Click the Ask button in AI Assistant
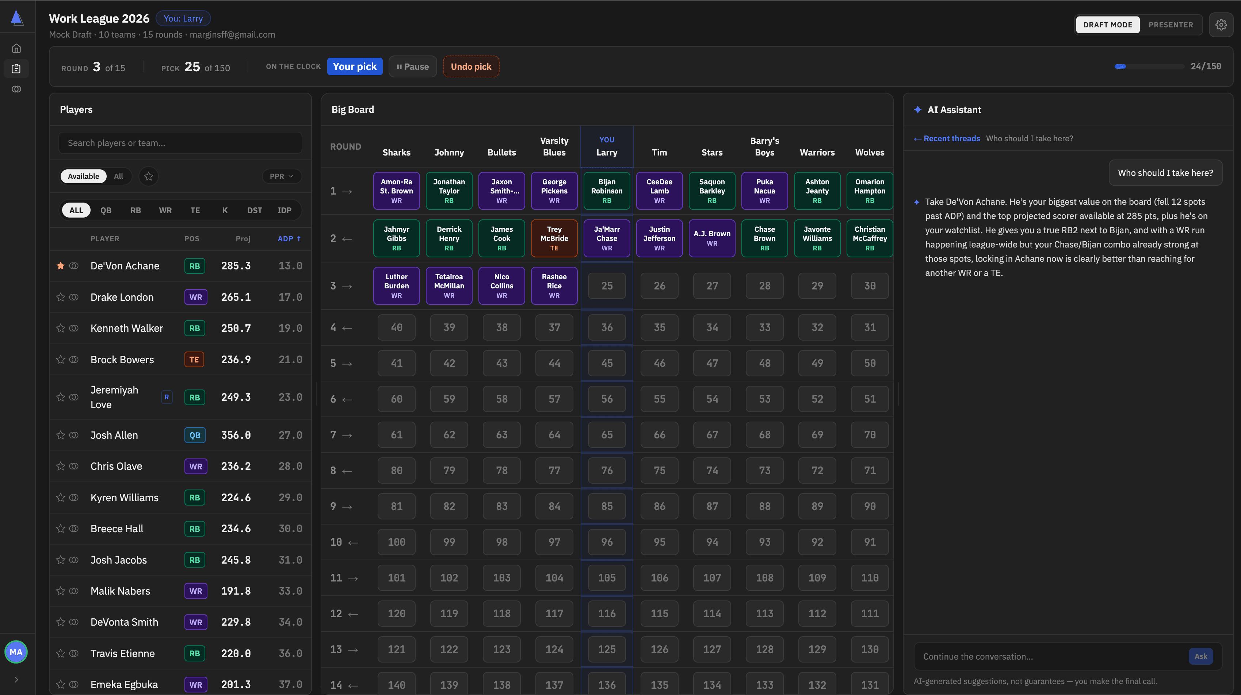The width and height of the screenshot is (1241, 695). [1200, 656]
